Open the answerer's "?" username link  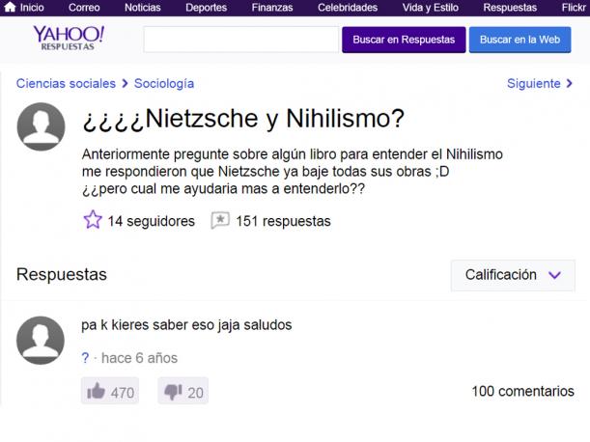pyautogui.click(x=85, y=358)
